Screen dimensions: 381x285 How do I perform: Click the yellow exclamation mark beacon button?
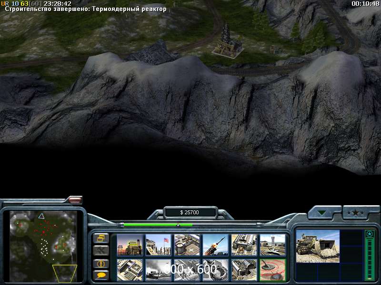(x=101, y=264)
